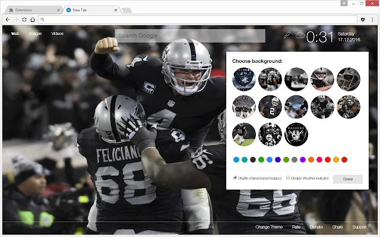Click the Choose background heading
The width and height of the screenshot is (380, 237).
(x=257, y=61)
